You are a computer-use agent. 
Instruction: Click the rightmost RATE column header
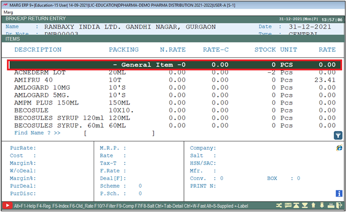(x=327, y=50)
